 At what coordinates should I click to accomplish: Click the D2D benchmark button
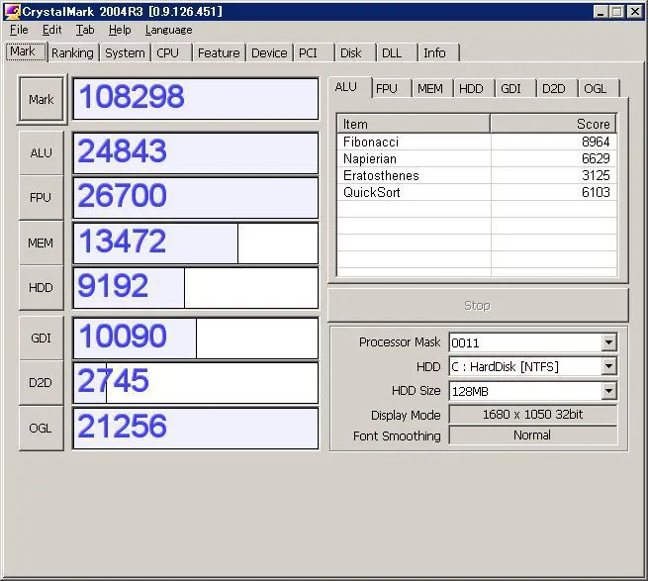click(41, 383)
